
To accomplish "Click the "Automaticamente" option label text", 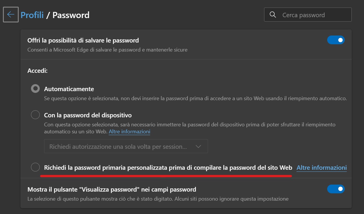I will [x=69, y=89].
